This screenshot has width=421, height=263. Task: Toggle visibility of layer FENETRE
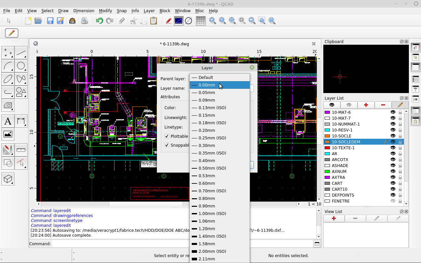coord(393,201)
